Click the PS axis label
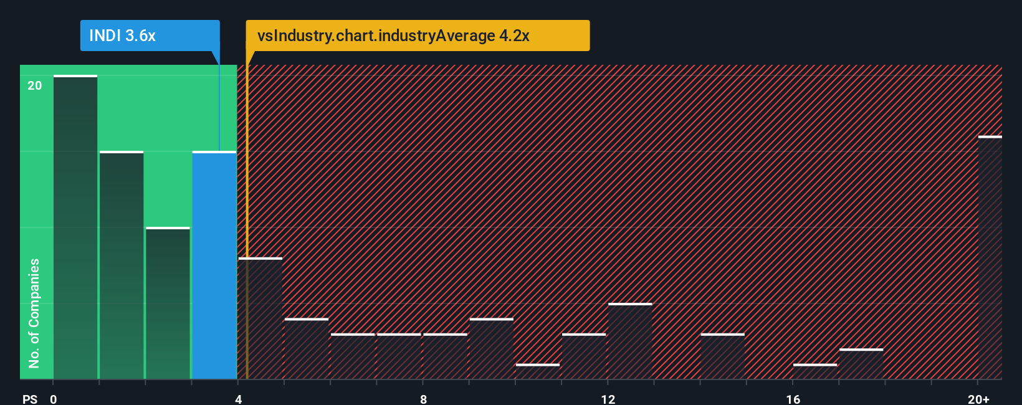Image resolution: width=1022 pixels, height=405 pixels. (30, 399)
